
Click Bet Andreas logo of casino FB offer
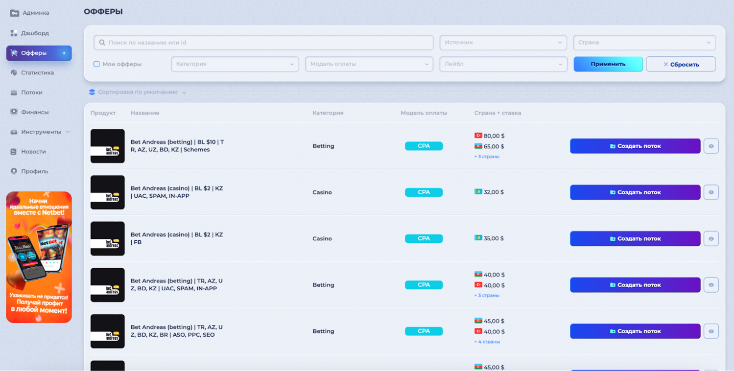pos(108,238)
